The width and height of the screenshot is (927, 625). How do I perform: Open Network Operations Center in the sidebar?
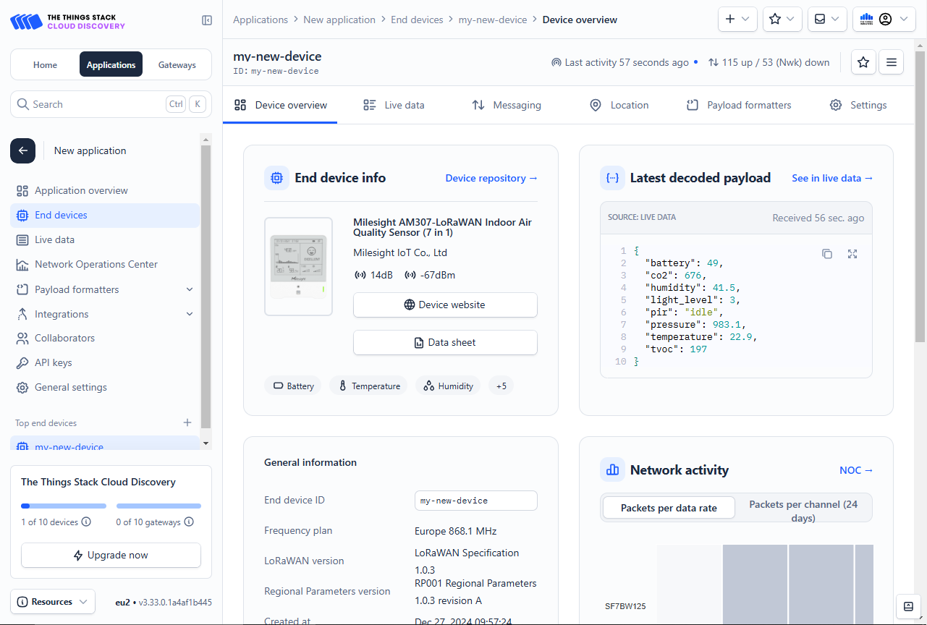click(105, 264)
